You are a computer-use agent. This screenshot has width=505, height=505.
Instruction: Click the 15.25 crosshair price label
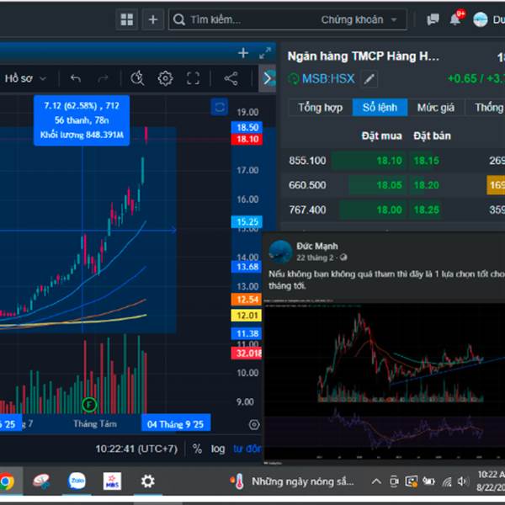click(247, 221)
